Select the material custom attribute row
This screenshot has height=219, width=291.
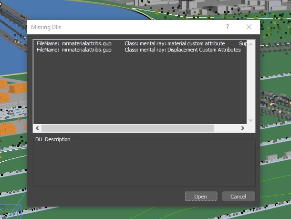(140, 43)
